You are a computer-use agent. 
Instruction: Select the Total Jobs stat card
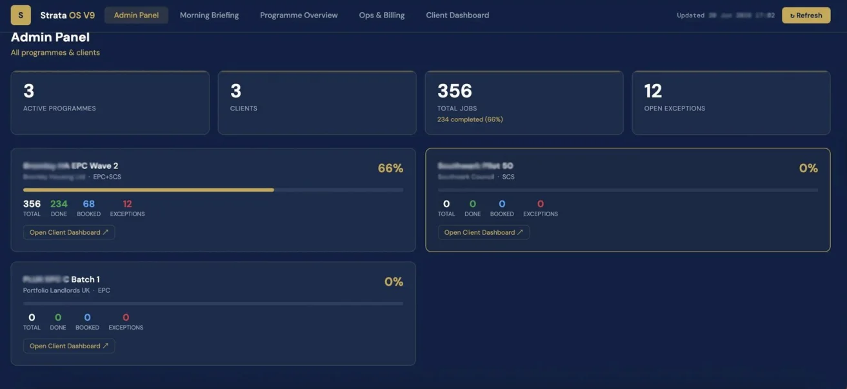point(524,103)
